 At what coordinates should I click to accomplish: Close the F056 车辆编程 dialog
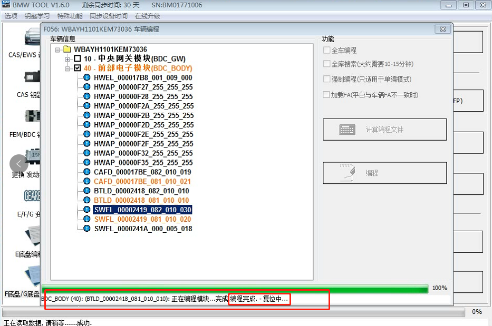click(443, 29)
